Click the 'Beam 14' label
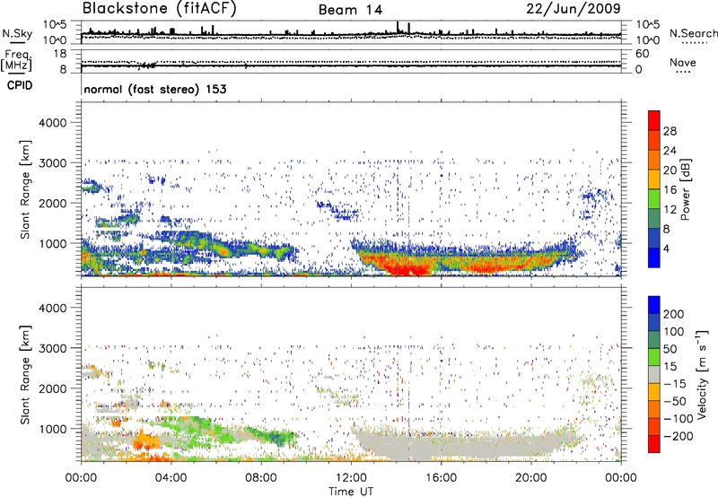This screenshot has height=497, width=718. [350, 10]
